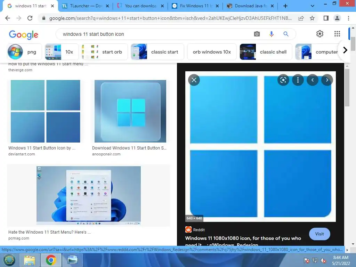Focus the Google search input field
The height and width of the screenshot is (267, 356).
pos(154,34)
